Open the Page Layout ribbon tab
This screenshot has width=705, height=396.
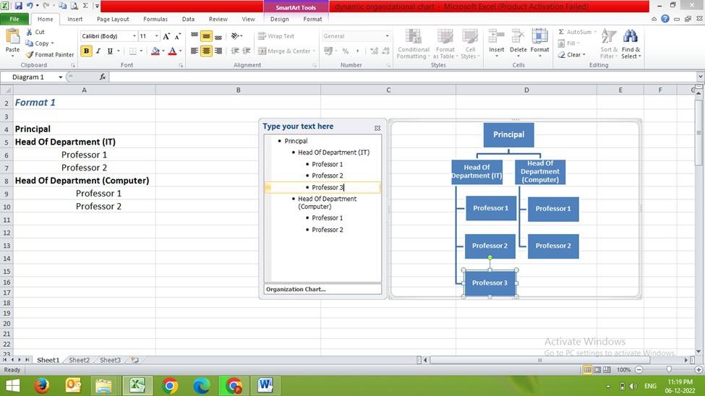point(113,20)
